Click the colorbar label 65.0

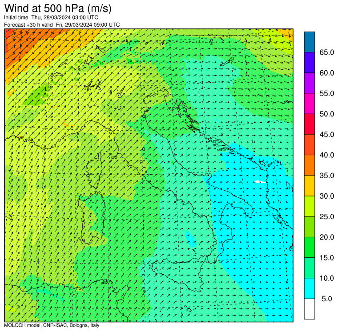(x=327, y=52)
